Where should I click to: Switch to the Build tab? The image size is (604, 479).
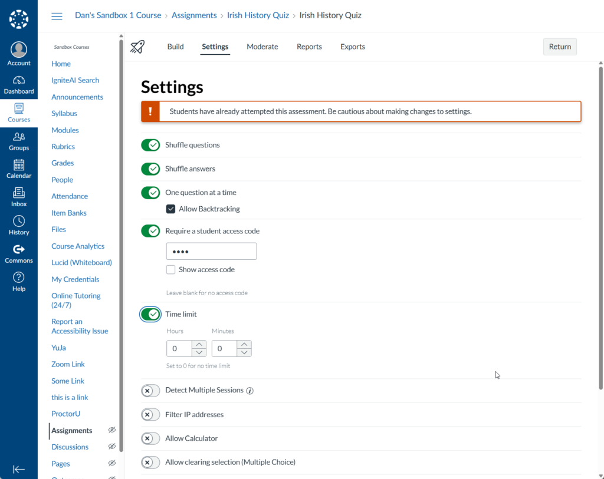pos(175,47)
